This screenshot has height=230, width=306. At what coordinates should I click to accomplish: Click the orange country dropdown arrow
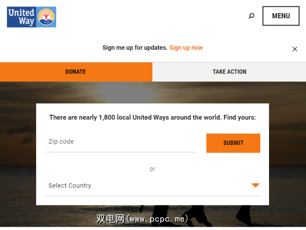tap(255, 185)
